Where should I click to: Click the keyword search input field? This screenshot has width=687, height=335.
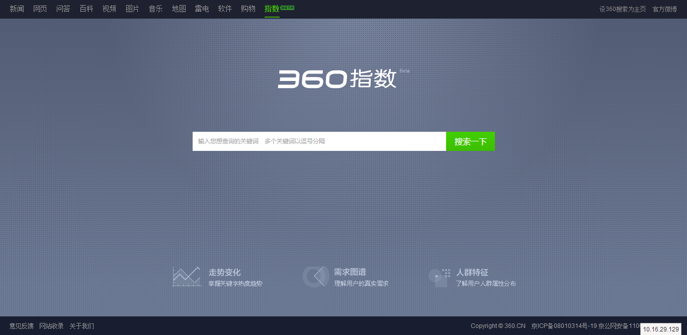click(319, 141)
